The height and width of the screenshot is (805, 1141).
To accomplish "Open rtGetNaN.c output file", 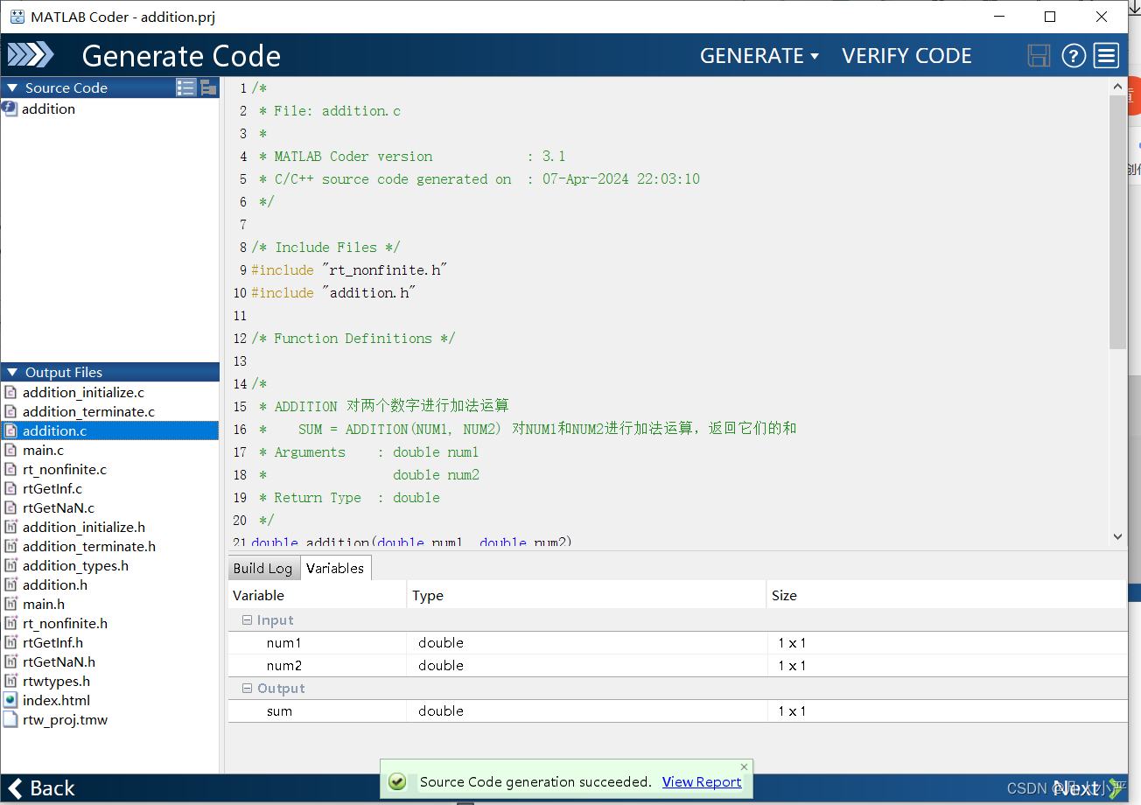I will coord(59,507).
